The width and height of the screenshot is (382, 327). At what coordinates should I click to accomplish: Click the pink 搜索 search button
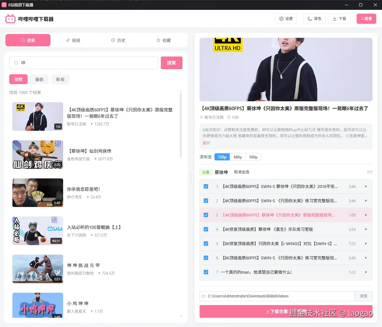[172, 63]
